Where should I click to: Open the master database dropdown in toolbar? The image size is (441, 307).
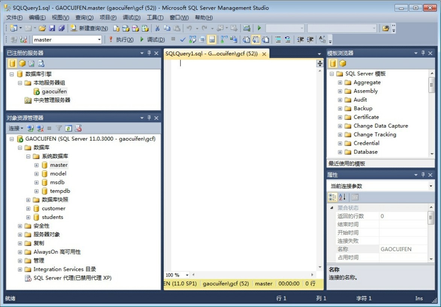pyautogui.click(x=99, y=40)
